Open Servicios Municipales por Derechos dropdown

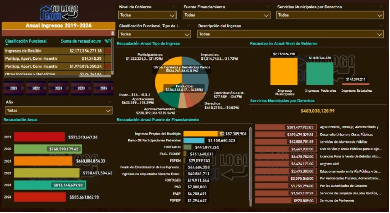click(x=330, y=15)
